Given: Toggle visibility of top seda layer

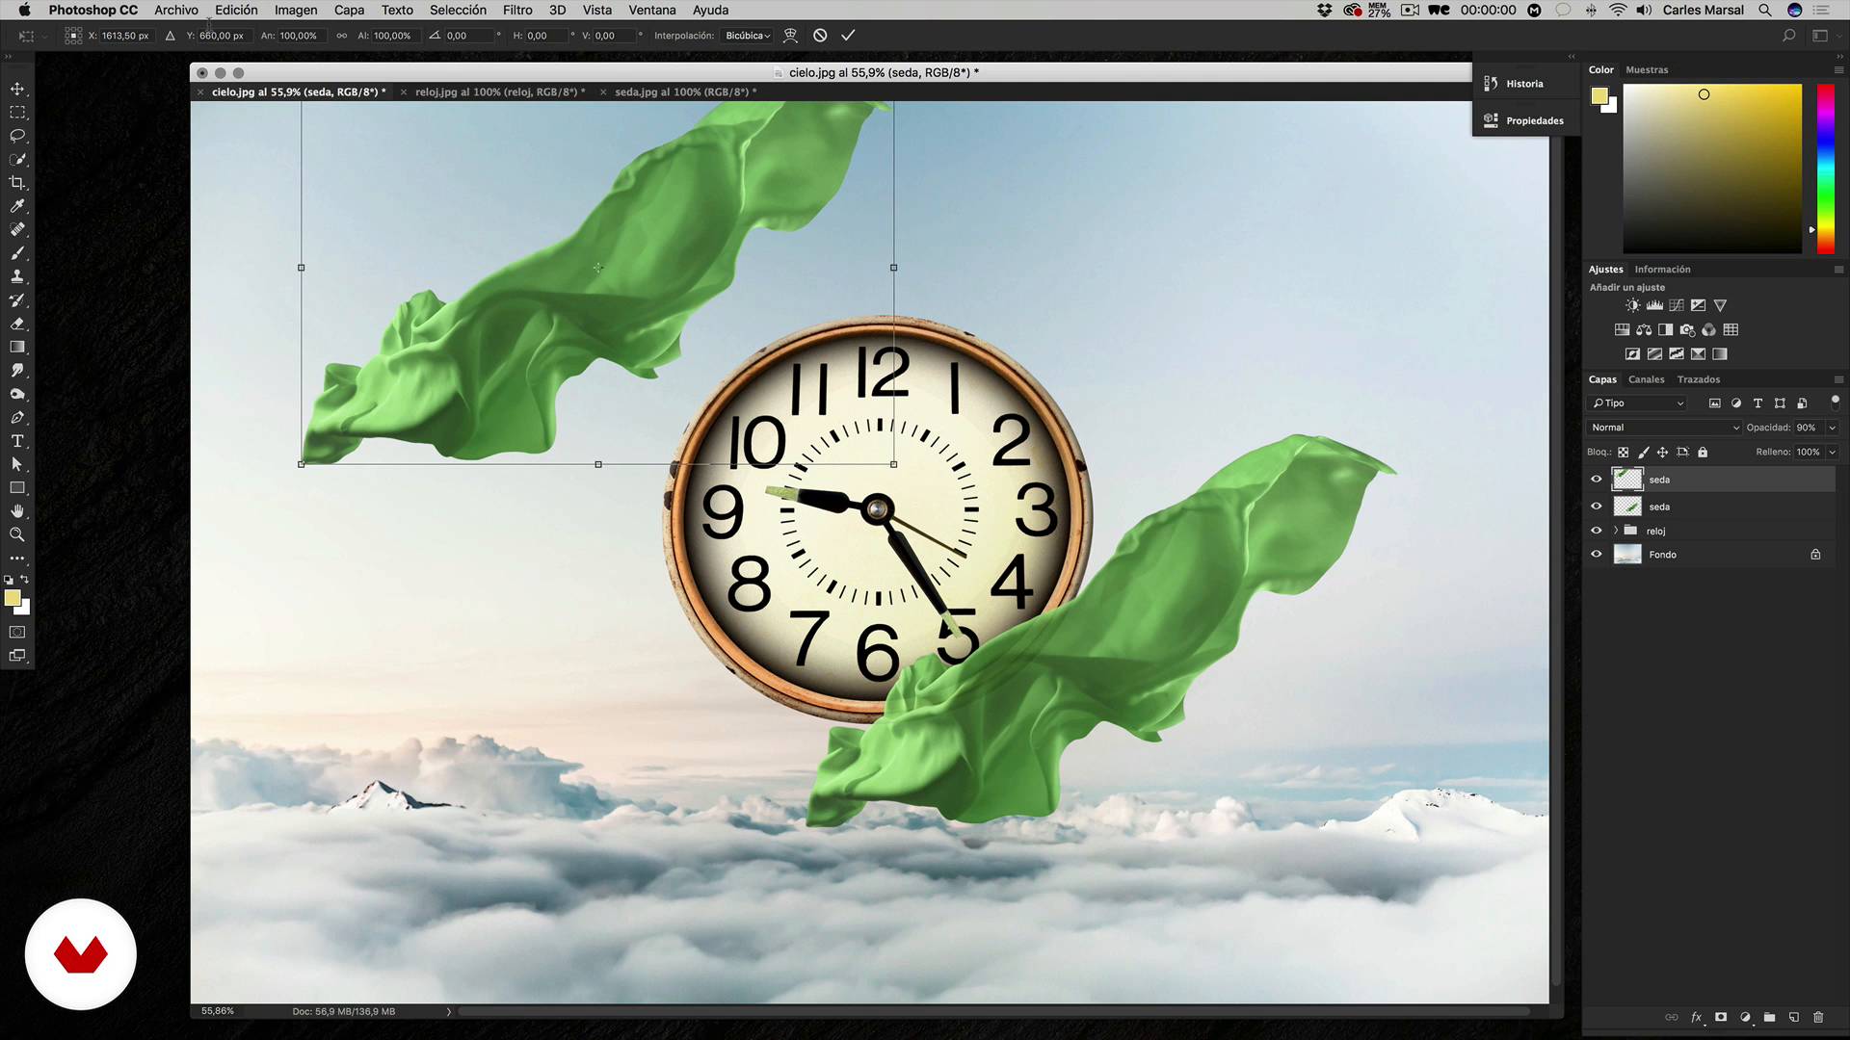Looking at the screenshot, I should pyautogui.click(x=1598, y=479).
